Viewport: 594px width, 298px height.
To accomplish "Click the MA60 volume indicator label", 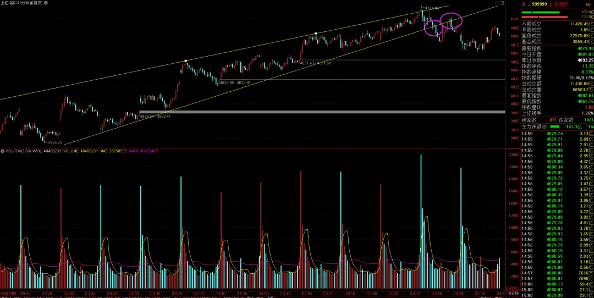I will [x=144, y=151].
